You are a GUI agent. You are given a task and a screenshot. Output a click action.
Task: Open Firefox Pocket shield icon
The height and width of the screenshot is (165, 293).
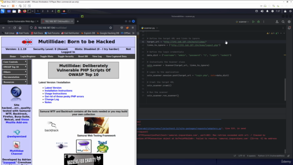point(122,27)
